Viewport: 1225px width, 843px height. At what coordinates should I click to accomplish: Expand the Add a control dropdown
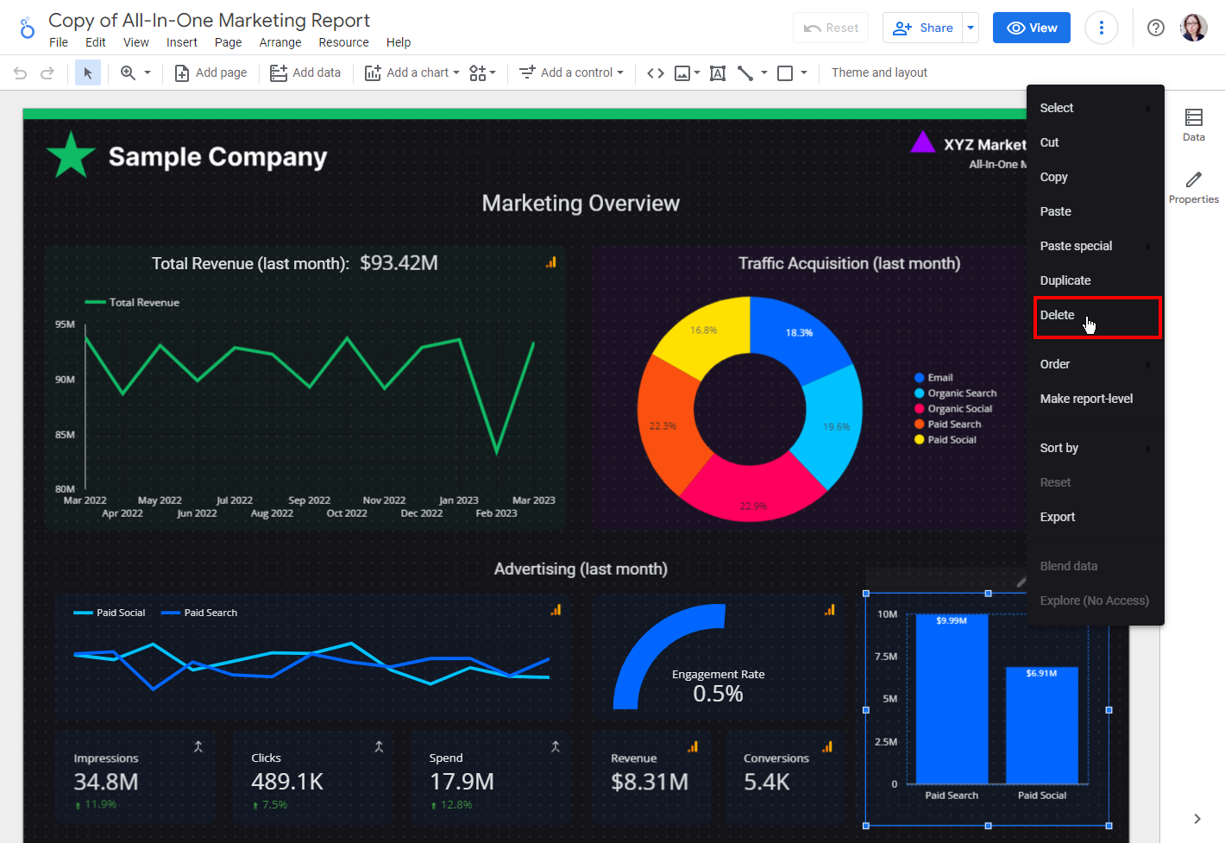tap(571, 73)
